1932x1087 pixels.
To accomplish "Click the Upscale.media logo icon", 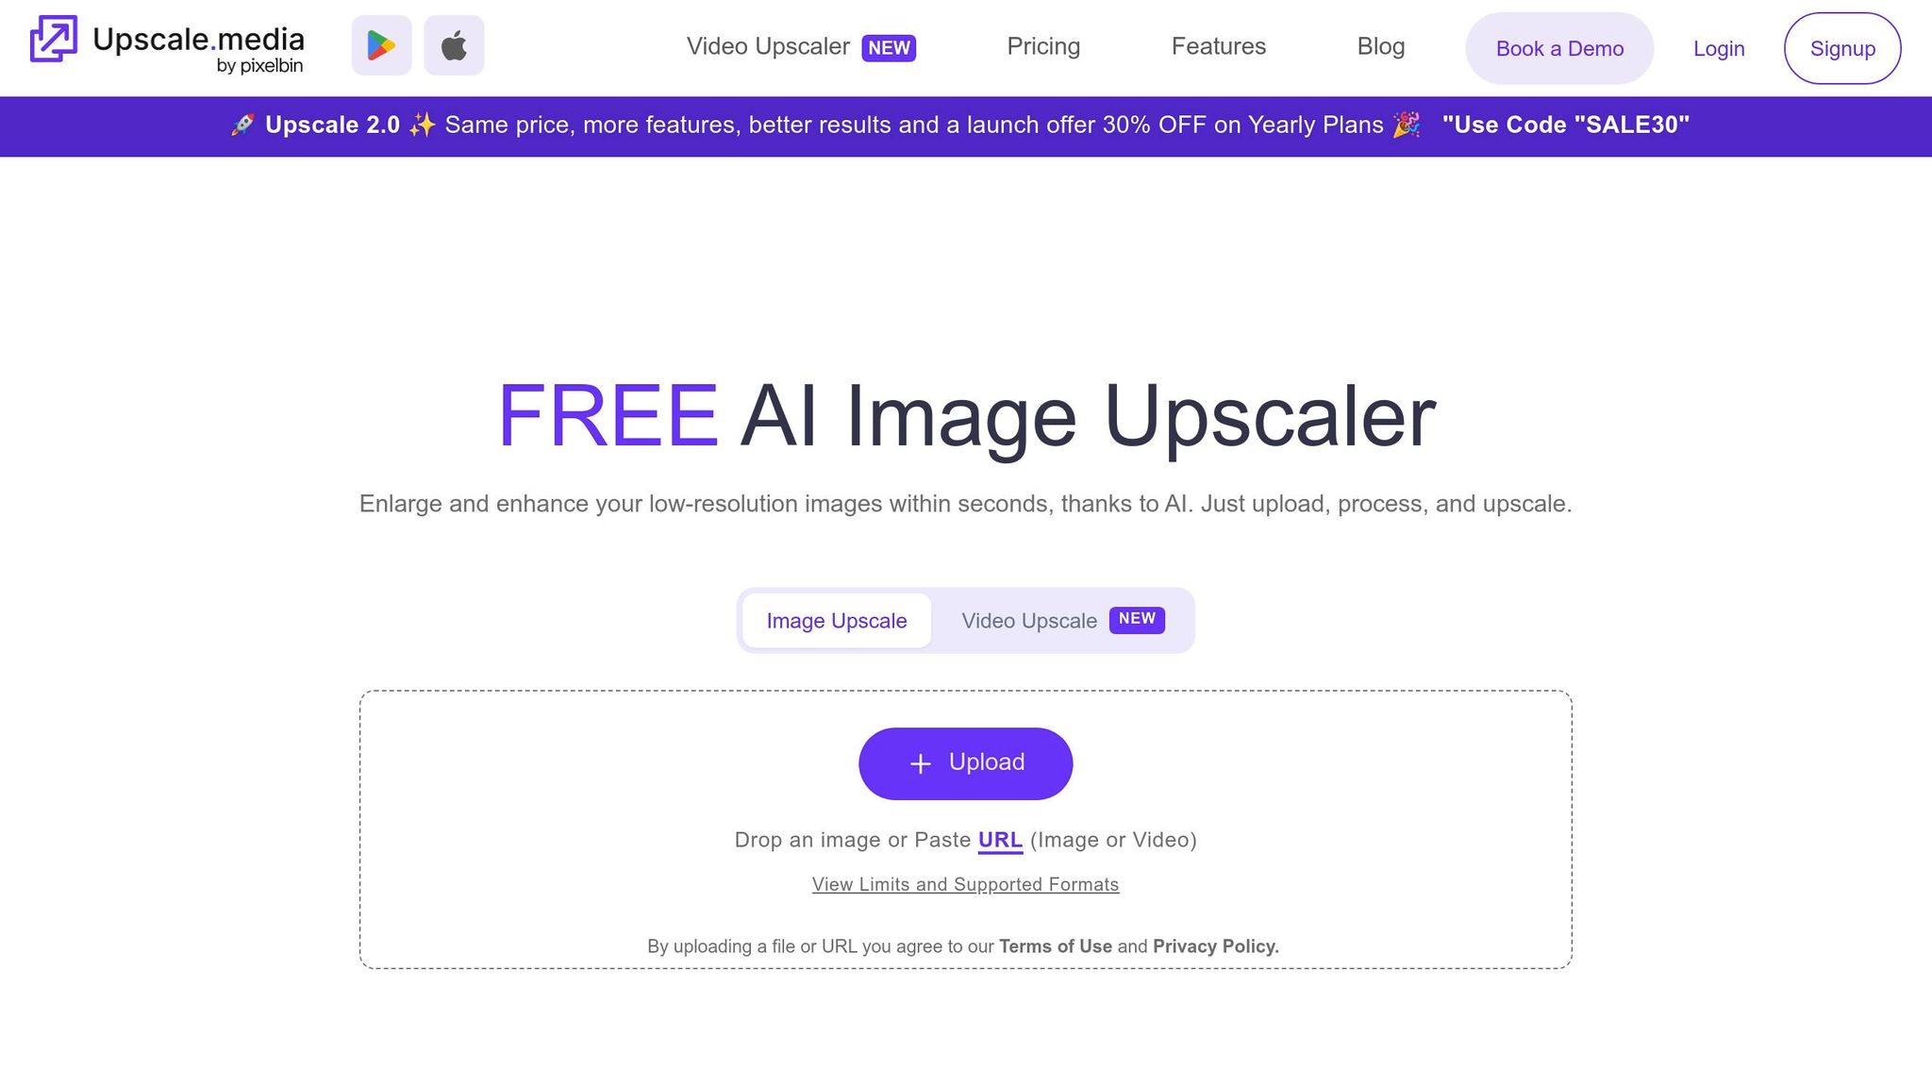I will coord(54,39).
